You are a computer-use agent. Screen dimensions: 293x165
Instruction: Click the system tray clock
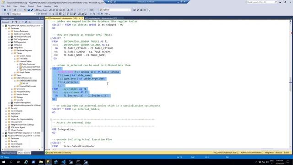(x=279, y=162)
